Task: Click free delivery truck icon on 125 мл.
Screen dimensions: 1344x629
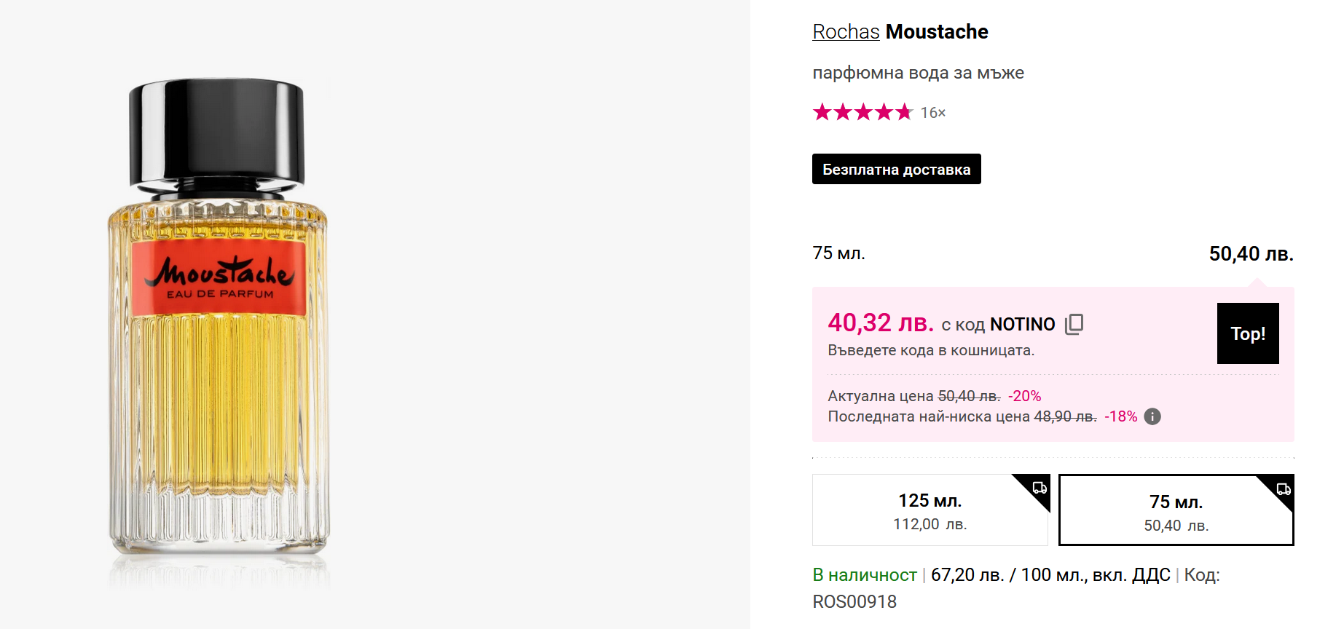Action: pos(1040,487)
